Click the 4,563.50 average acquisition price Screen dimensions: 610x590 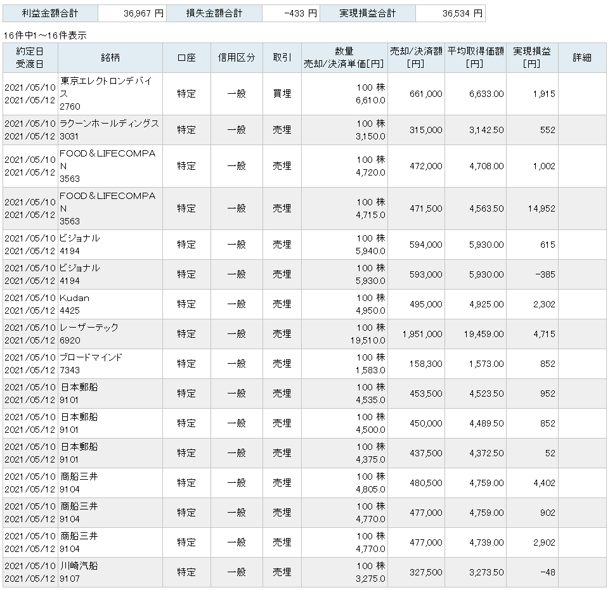point(486,208)
